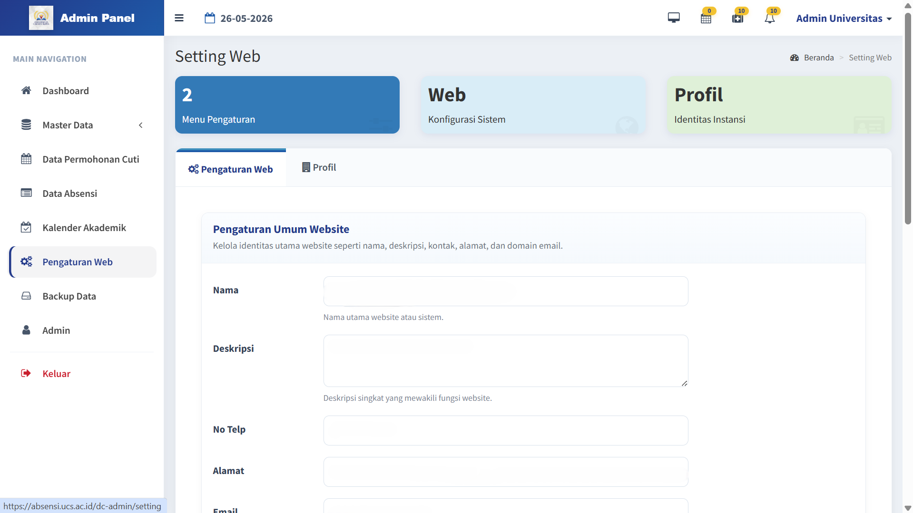
Task: Open the monitor display icon in header
Action: click(674, 18)
